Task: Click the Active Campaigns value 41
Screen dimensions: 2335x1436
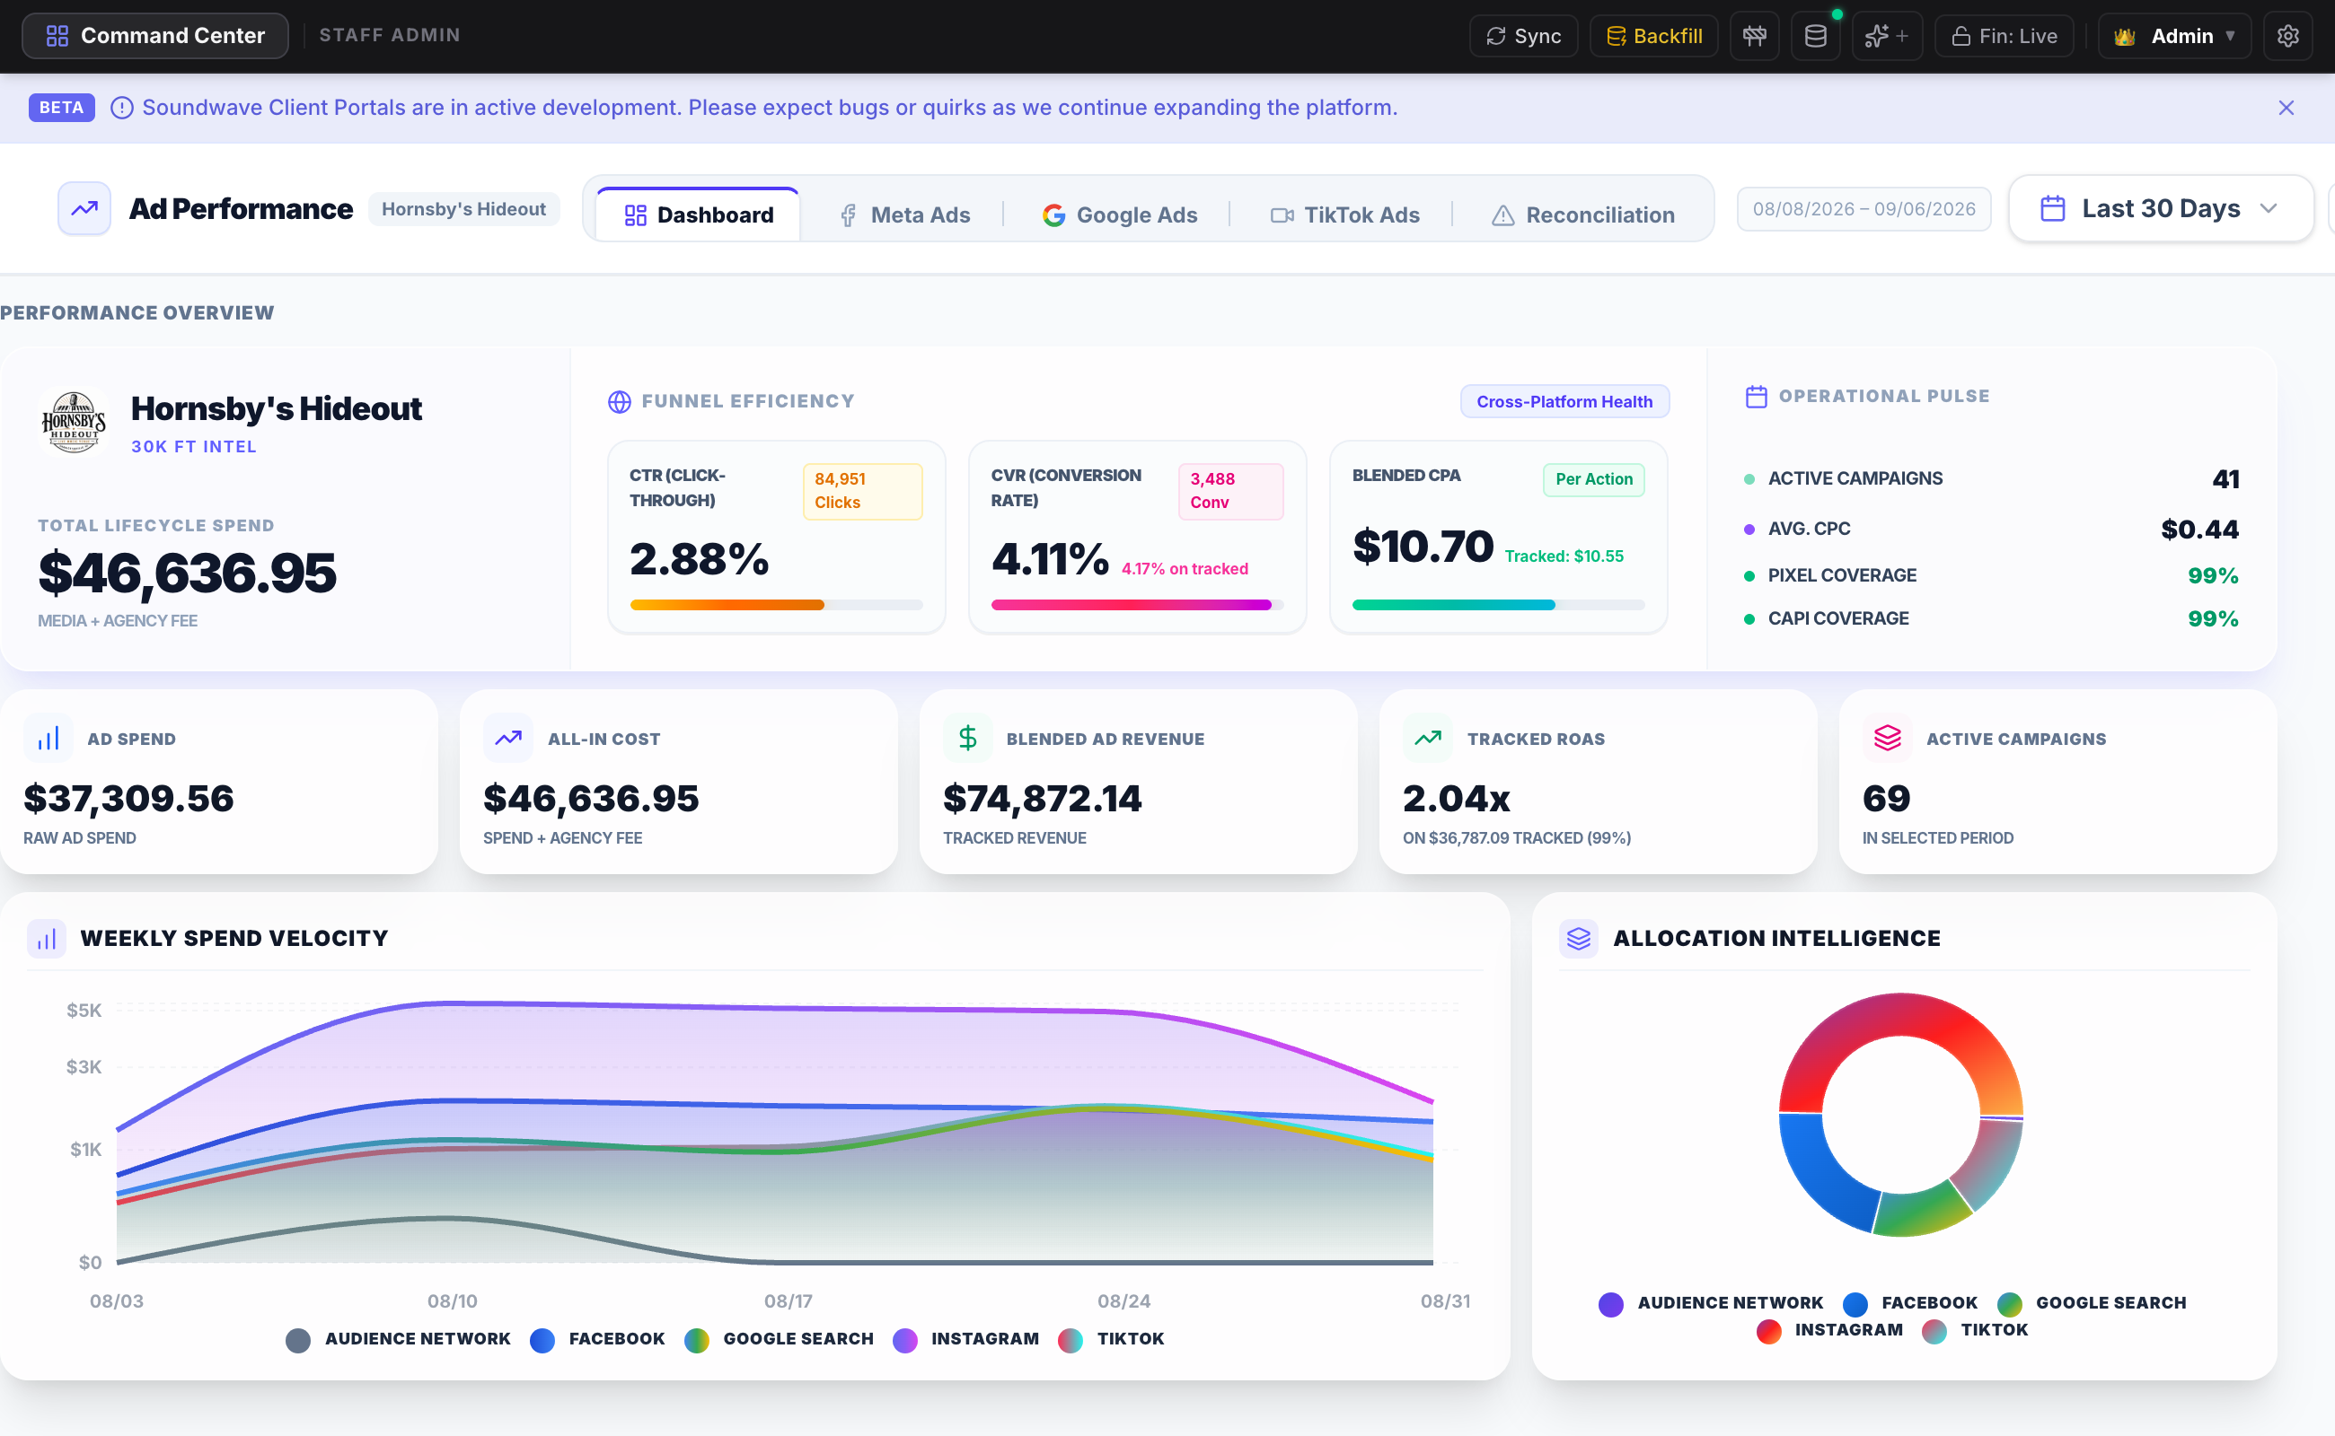Action: point(2225,478)
